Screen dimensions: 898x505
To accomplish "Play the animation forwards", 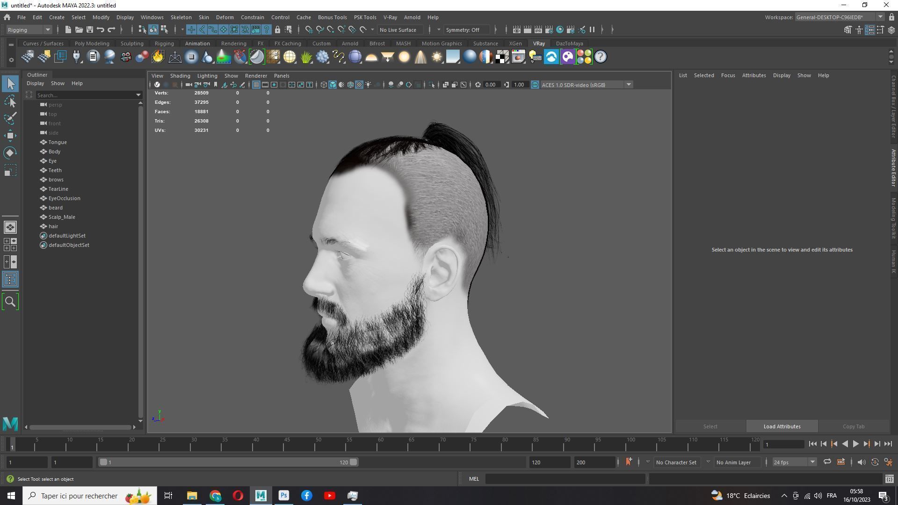I will [x=855, y=444].
